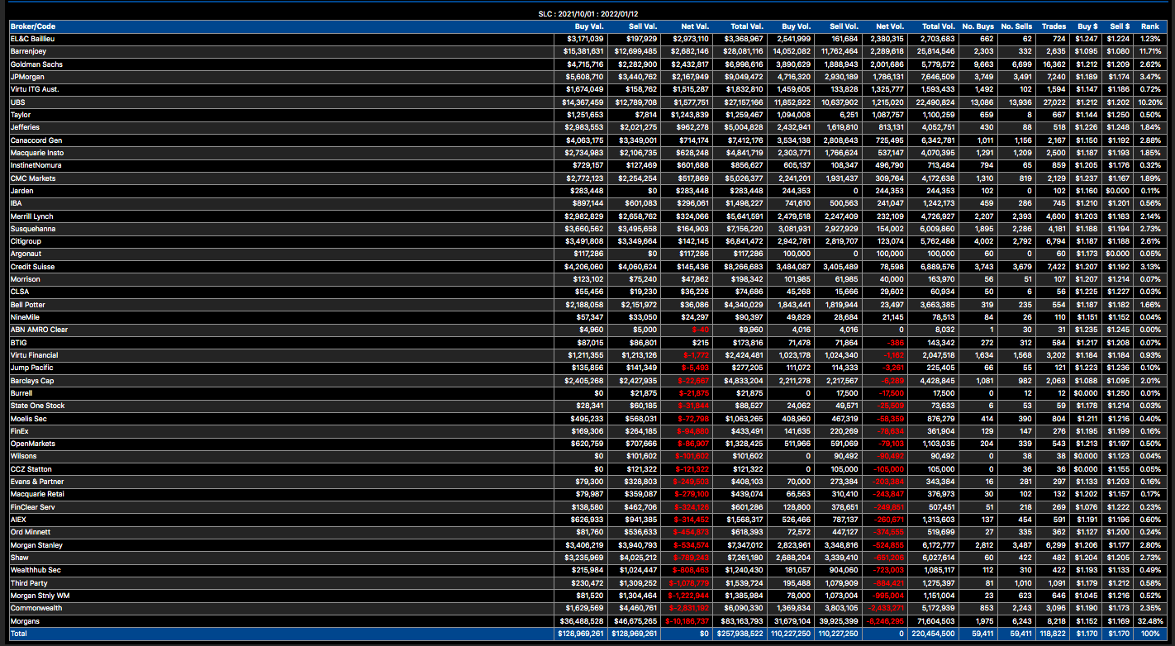Screen dimensions: 1175x646
Task: Select the Citigroup broker row
Action: [x=586, y=241]
